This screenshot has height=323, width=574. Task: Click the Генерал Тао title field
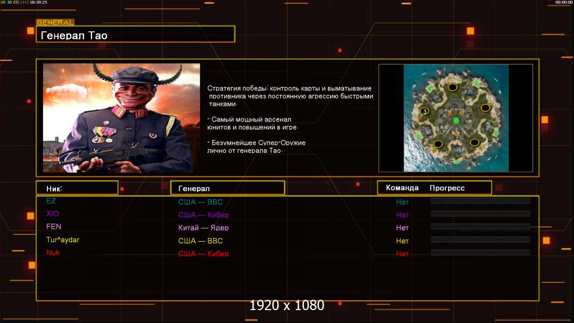pyautogui.click(x=136, y=34)
